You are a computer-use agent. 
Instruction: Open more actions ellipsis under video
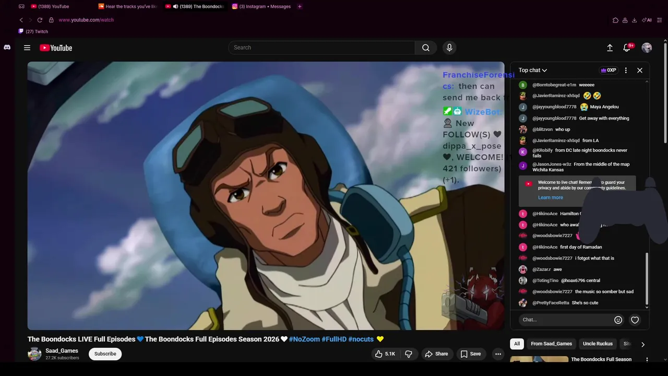click(x=498, y=354)
